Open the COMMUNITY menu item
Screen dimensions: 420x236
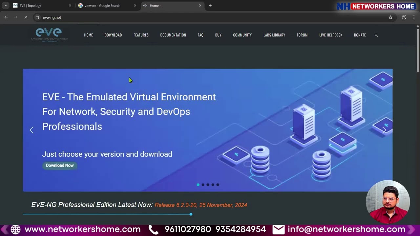pyautogui.click(x=242, y=35)
